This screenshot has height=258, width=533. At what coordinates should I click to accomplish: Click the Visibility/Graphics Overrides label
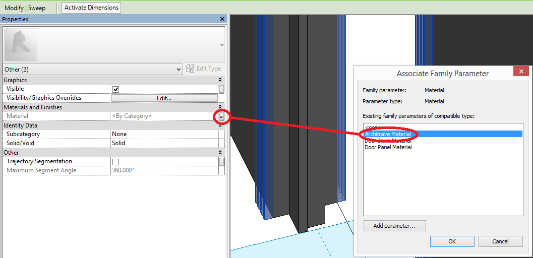(44, 98)
